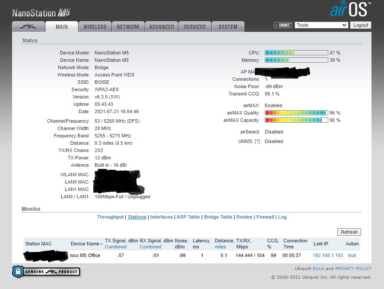Screen dimensions: 384x289
Task: Open the ADVANCED tab
Action: pos(162,27)
